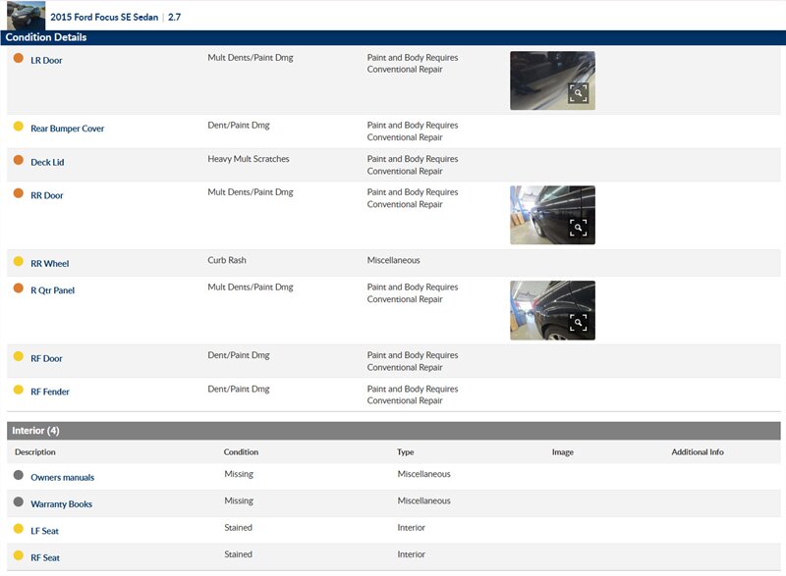Viewport: 786px width, 576px height.
Task: Click the Interior (4) section header
Action: point(394,431)
